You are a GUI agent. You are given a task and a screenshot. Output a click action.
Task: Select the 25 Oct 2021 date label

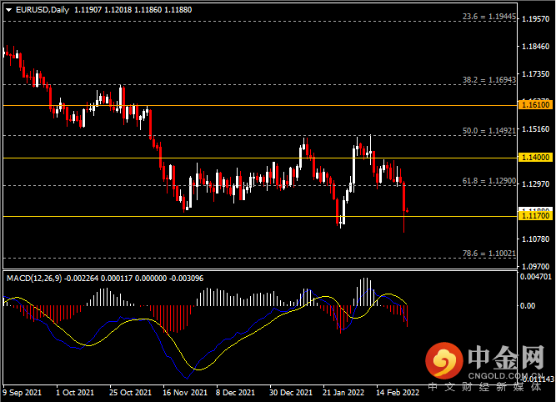tap(130, 393)
